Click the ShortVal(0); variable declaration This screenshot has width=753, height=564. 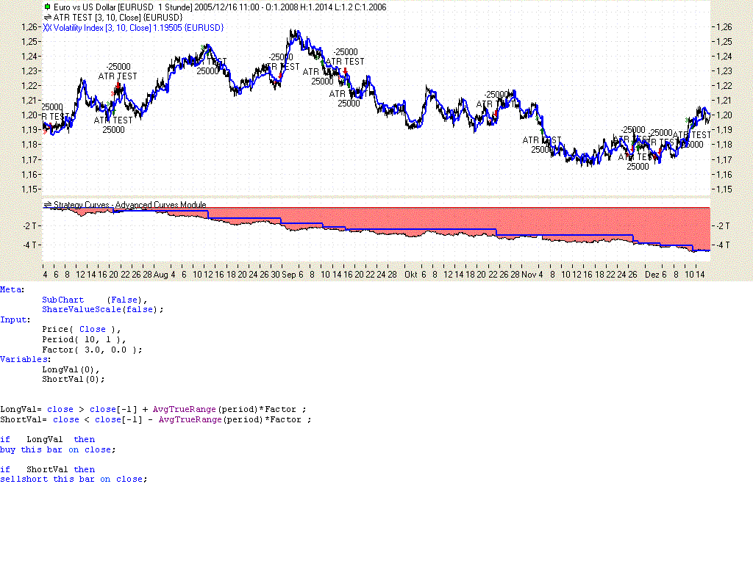[73, 380]
